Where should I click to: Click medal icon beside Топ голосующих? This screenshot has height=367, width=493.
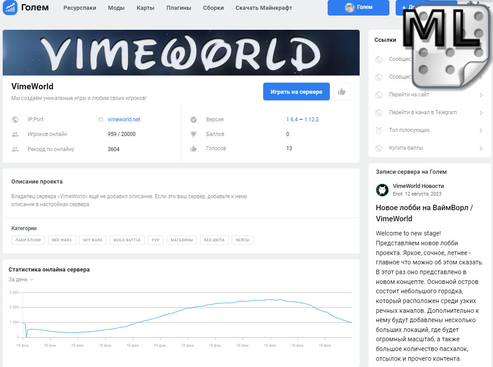click(379, 130)
